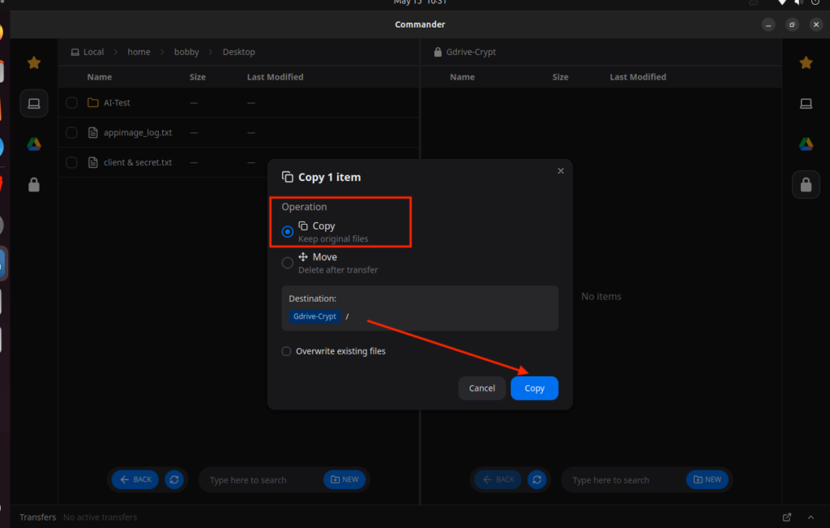Confirm with the blue Copy button
The image size is (830, 528).
534,388
